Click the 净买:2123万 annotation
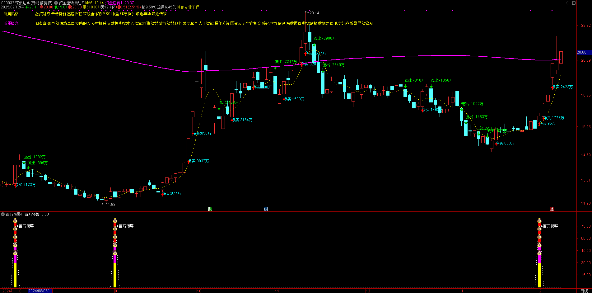 (x=26, y=185)
